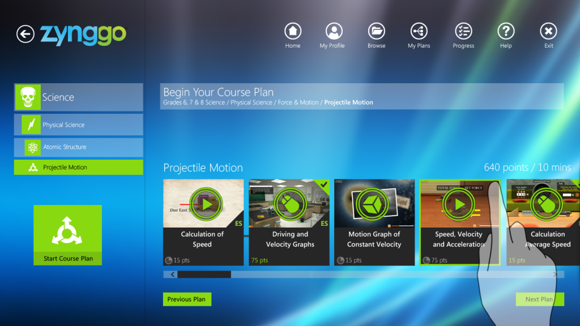
Task: Click the Force & Motion breadcrumb
Action: tap(298, 102)
